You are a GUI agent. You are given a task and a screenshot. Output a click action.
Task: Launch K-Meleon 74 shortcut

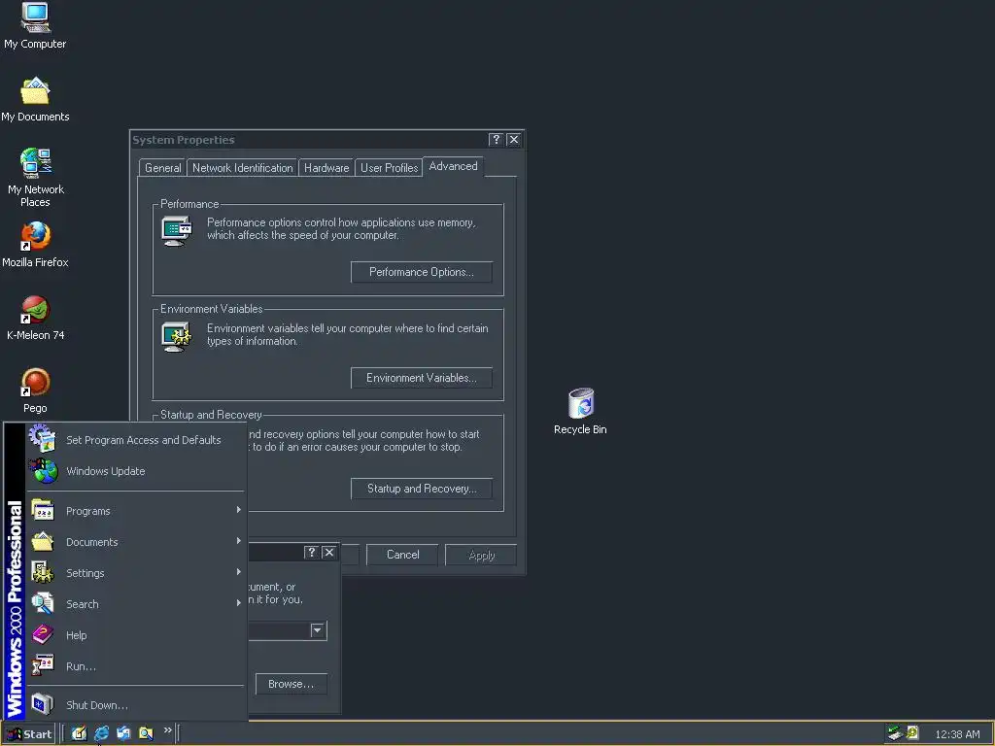coord(36,318)
